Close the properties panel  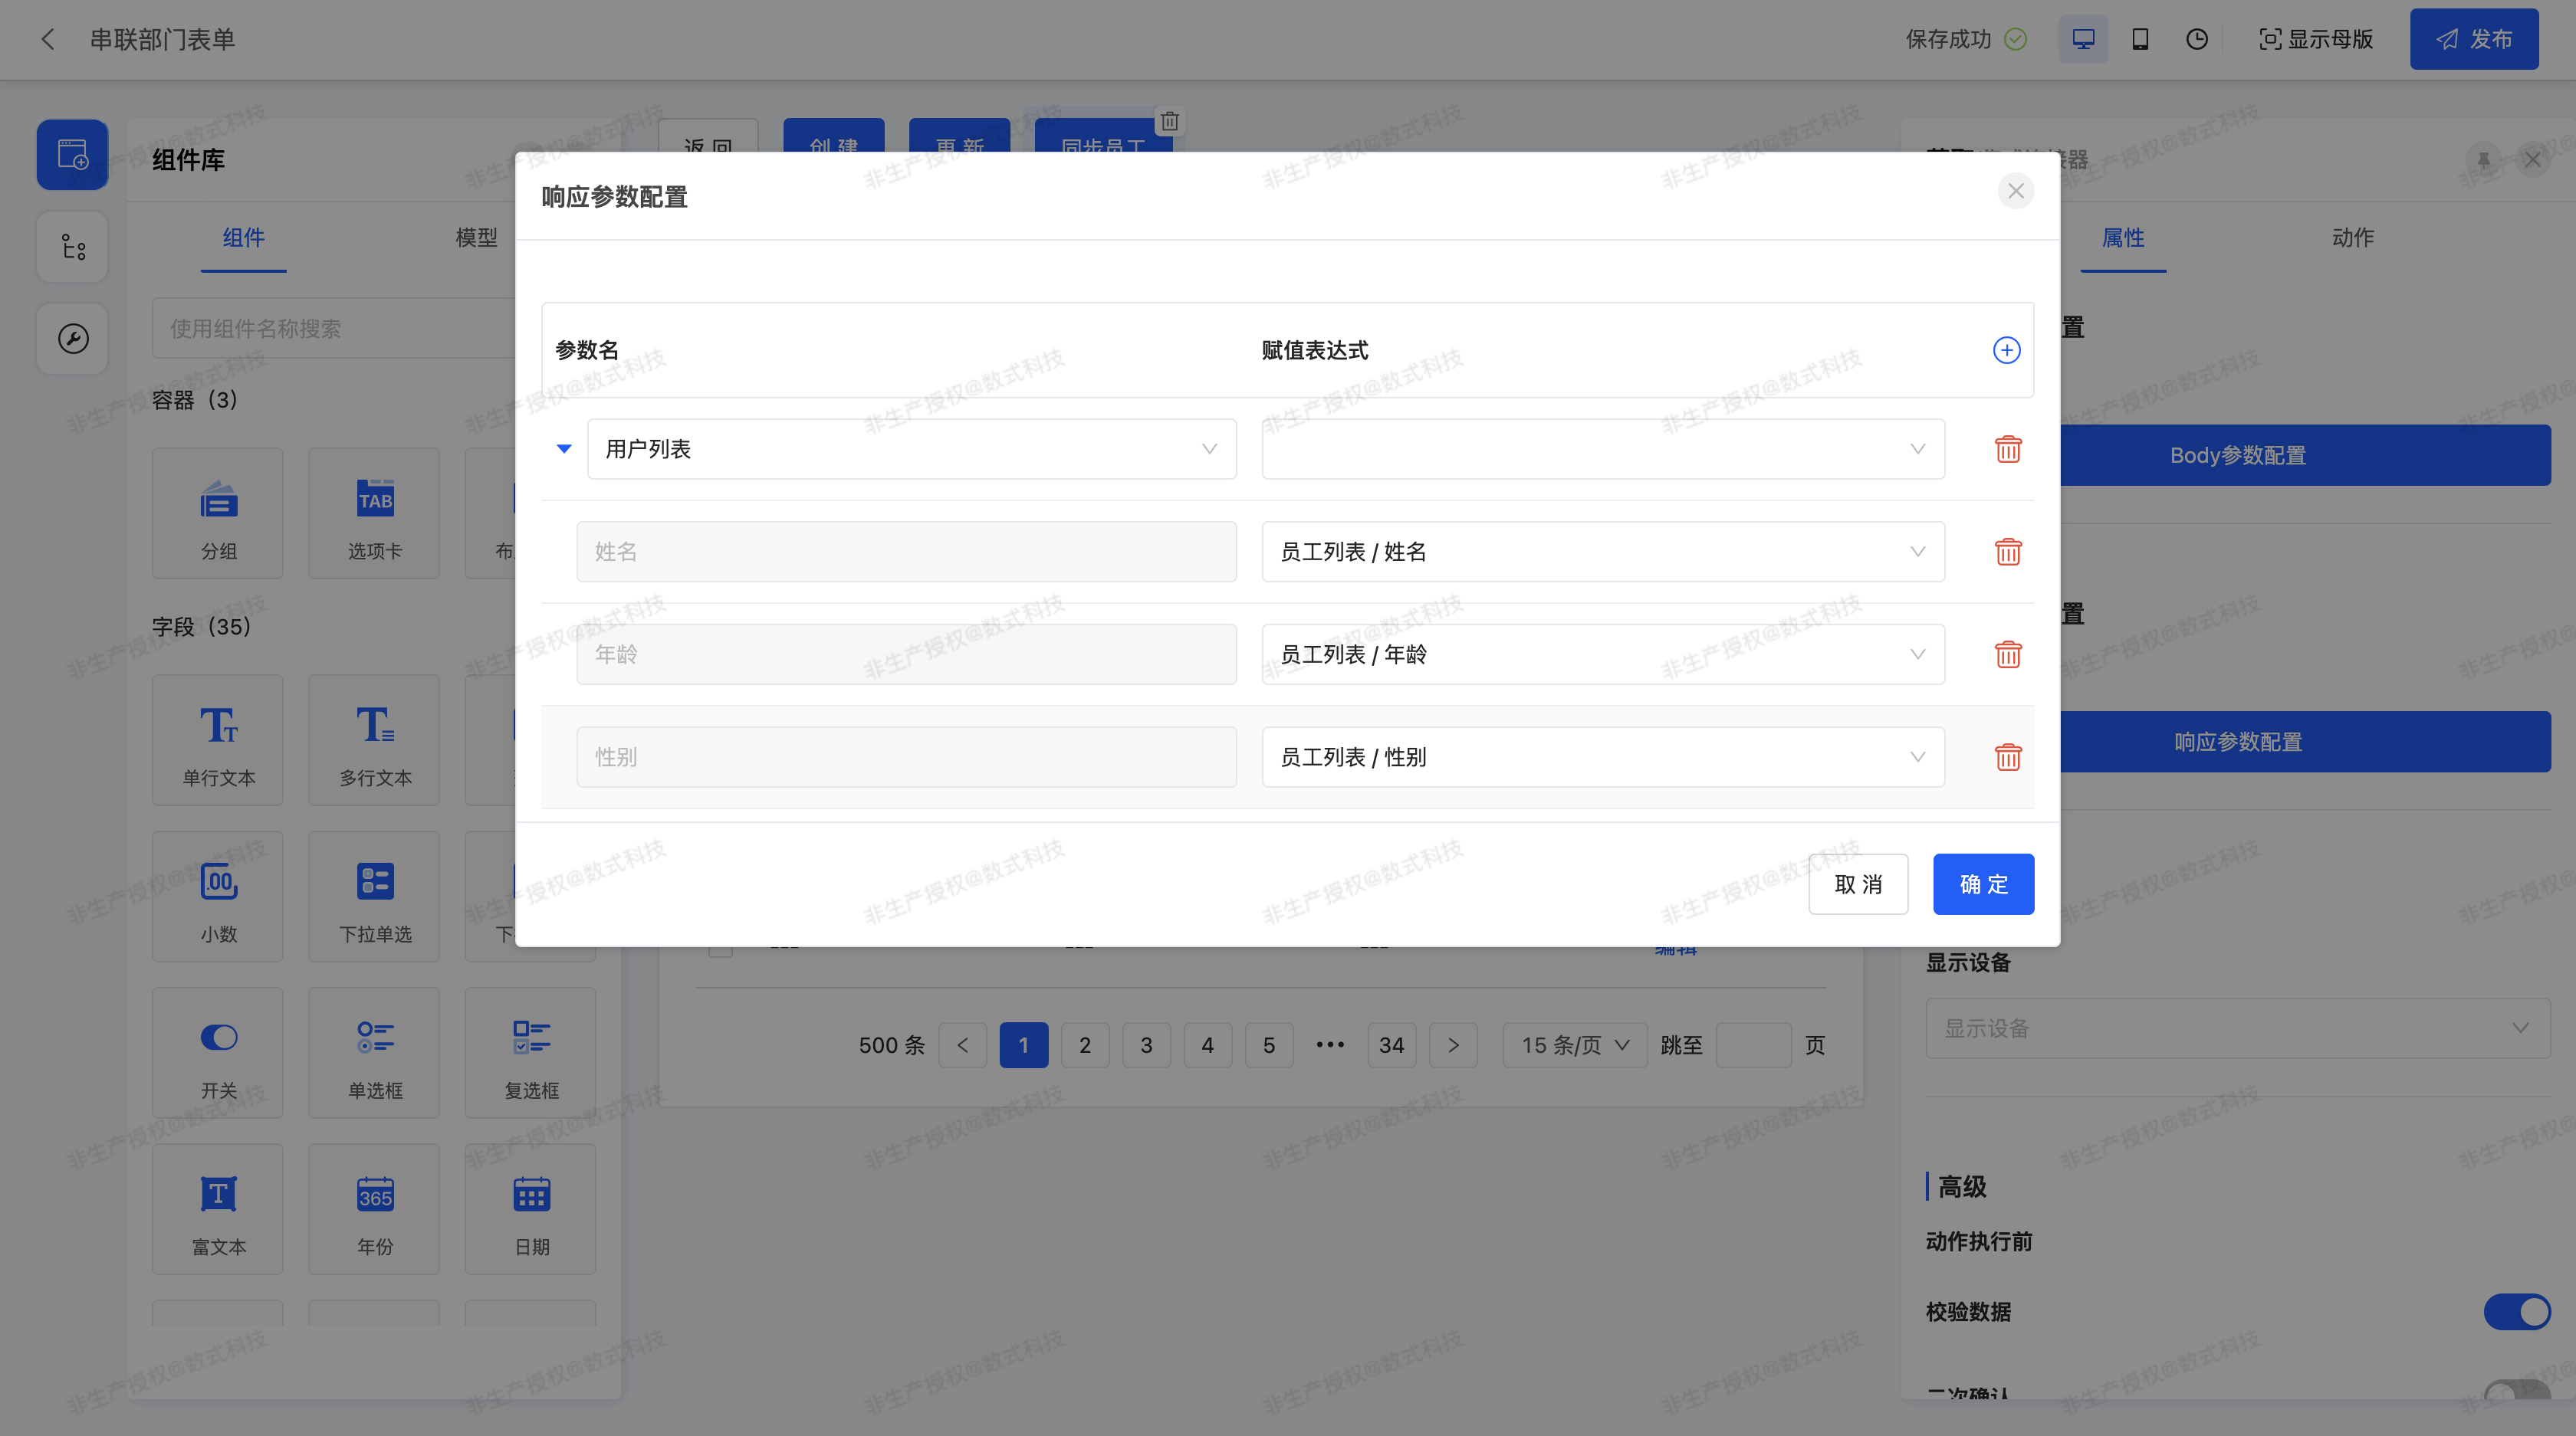pyautogui.click(x=2532, y=160)
